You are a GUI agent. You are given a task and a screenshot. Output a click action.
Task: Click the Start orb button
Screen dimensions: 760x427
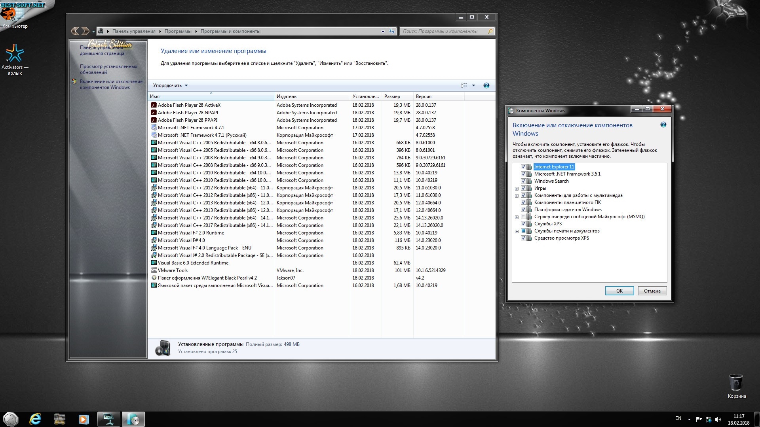11,419
